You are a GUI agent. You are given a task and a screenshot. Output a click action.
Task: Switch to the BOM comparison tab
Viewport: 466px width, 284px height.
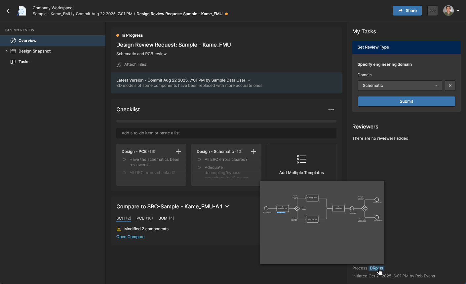(x=166, y=218)
